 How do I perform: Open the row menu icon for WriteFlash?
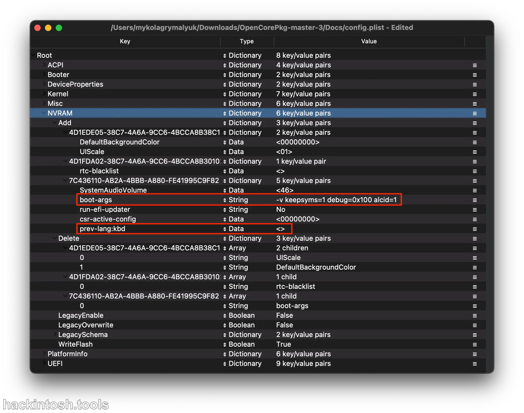474,345
